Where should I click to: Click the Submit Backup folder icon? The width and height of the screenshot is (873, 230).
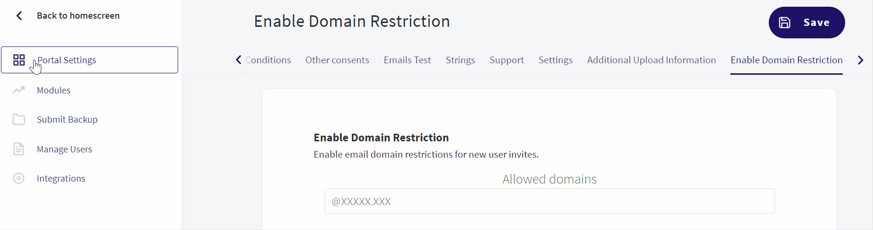pos(19,119)
